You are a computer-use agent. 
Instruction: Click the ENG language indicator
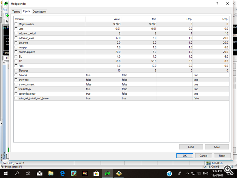pyautogui.click(x=206, y=173)
